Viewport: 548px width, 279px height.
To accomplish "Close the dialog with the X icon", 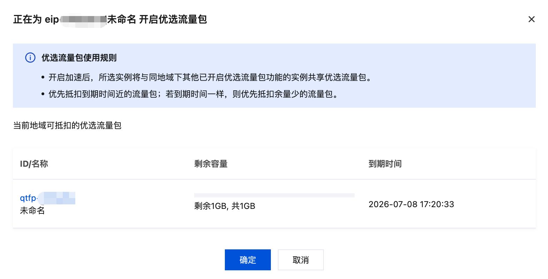I will click(x=531, y=19).
